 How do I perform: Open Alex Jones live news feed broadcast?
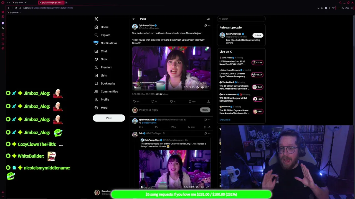pyautogui.click(x=241, y=61)
